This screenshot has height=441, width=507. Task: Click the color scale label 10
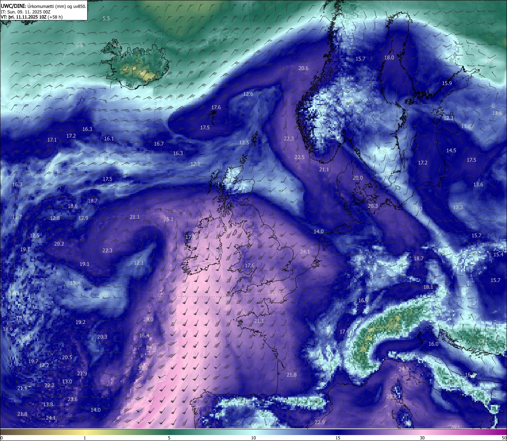click(253, 438)
